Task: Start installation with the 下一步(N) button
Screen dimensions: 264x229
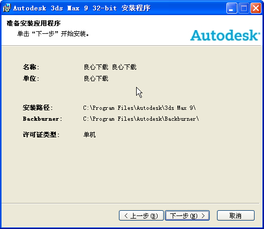Action: coord(187,215)
